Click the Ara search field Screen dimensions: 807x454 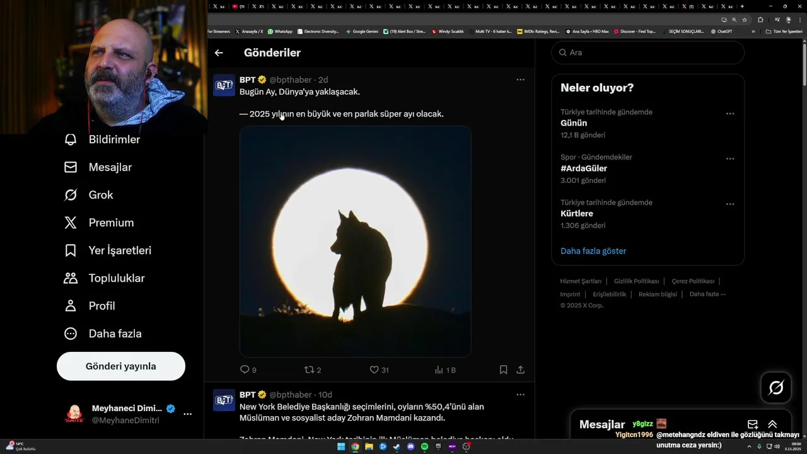click(x=647, y=52)
